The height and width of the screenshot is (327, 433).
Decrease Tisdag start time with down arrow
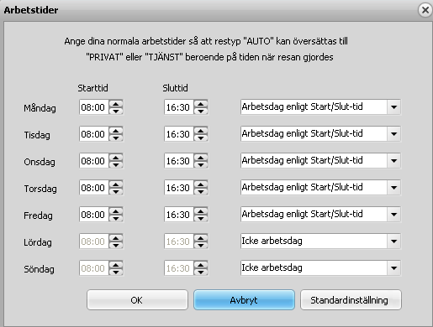click(116, 138)
